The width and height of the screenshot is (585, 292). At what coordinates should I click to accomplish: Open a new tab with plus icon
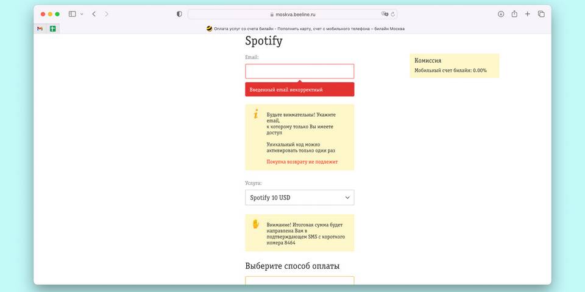click(x=528, y=14)
